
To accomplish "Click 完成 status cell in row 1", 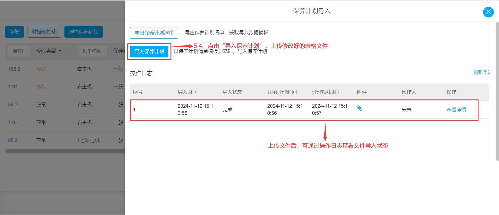I will pos(227,110).
